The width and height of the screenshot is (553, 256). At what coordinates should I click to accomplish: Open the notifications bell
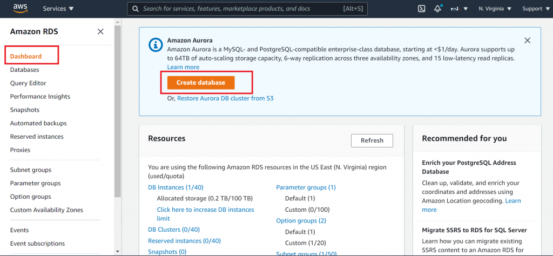437,9
